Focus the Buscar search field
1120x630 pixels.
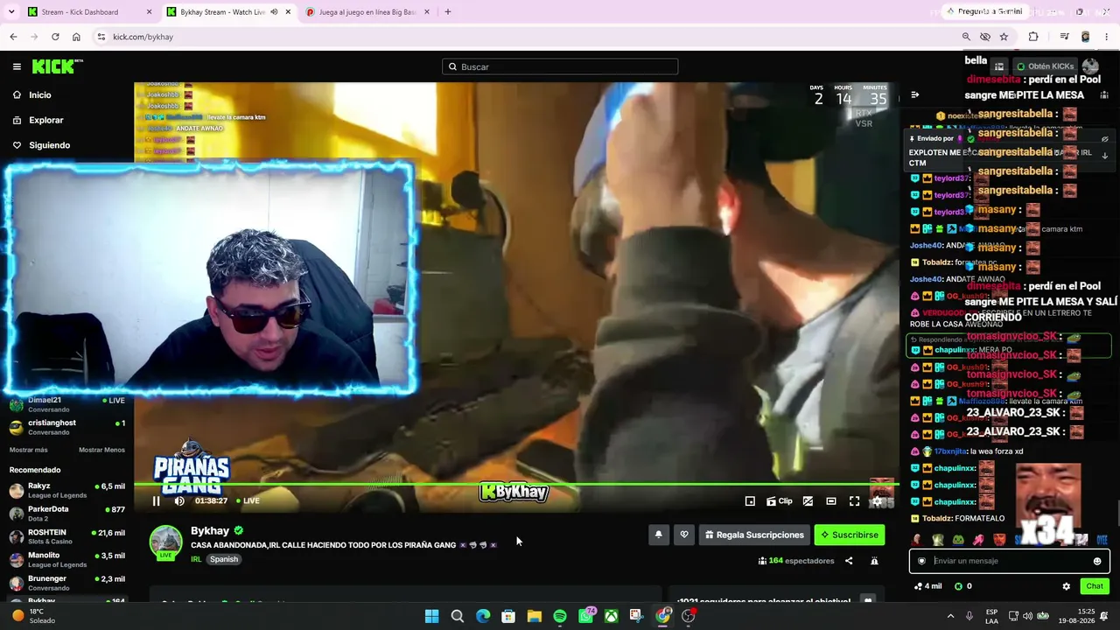(560, 66)
